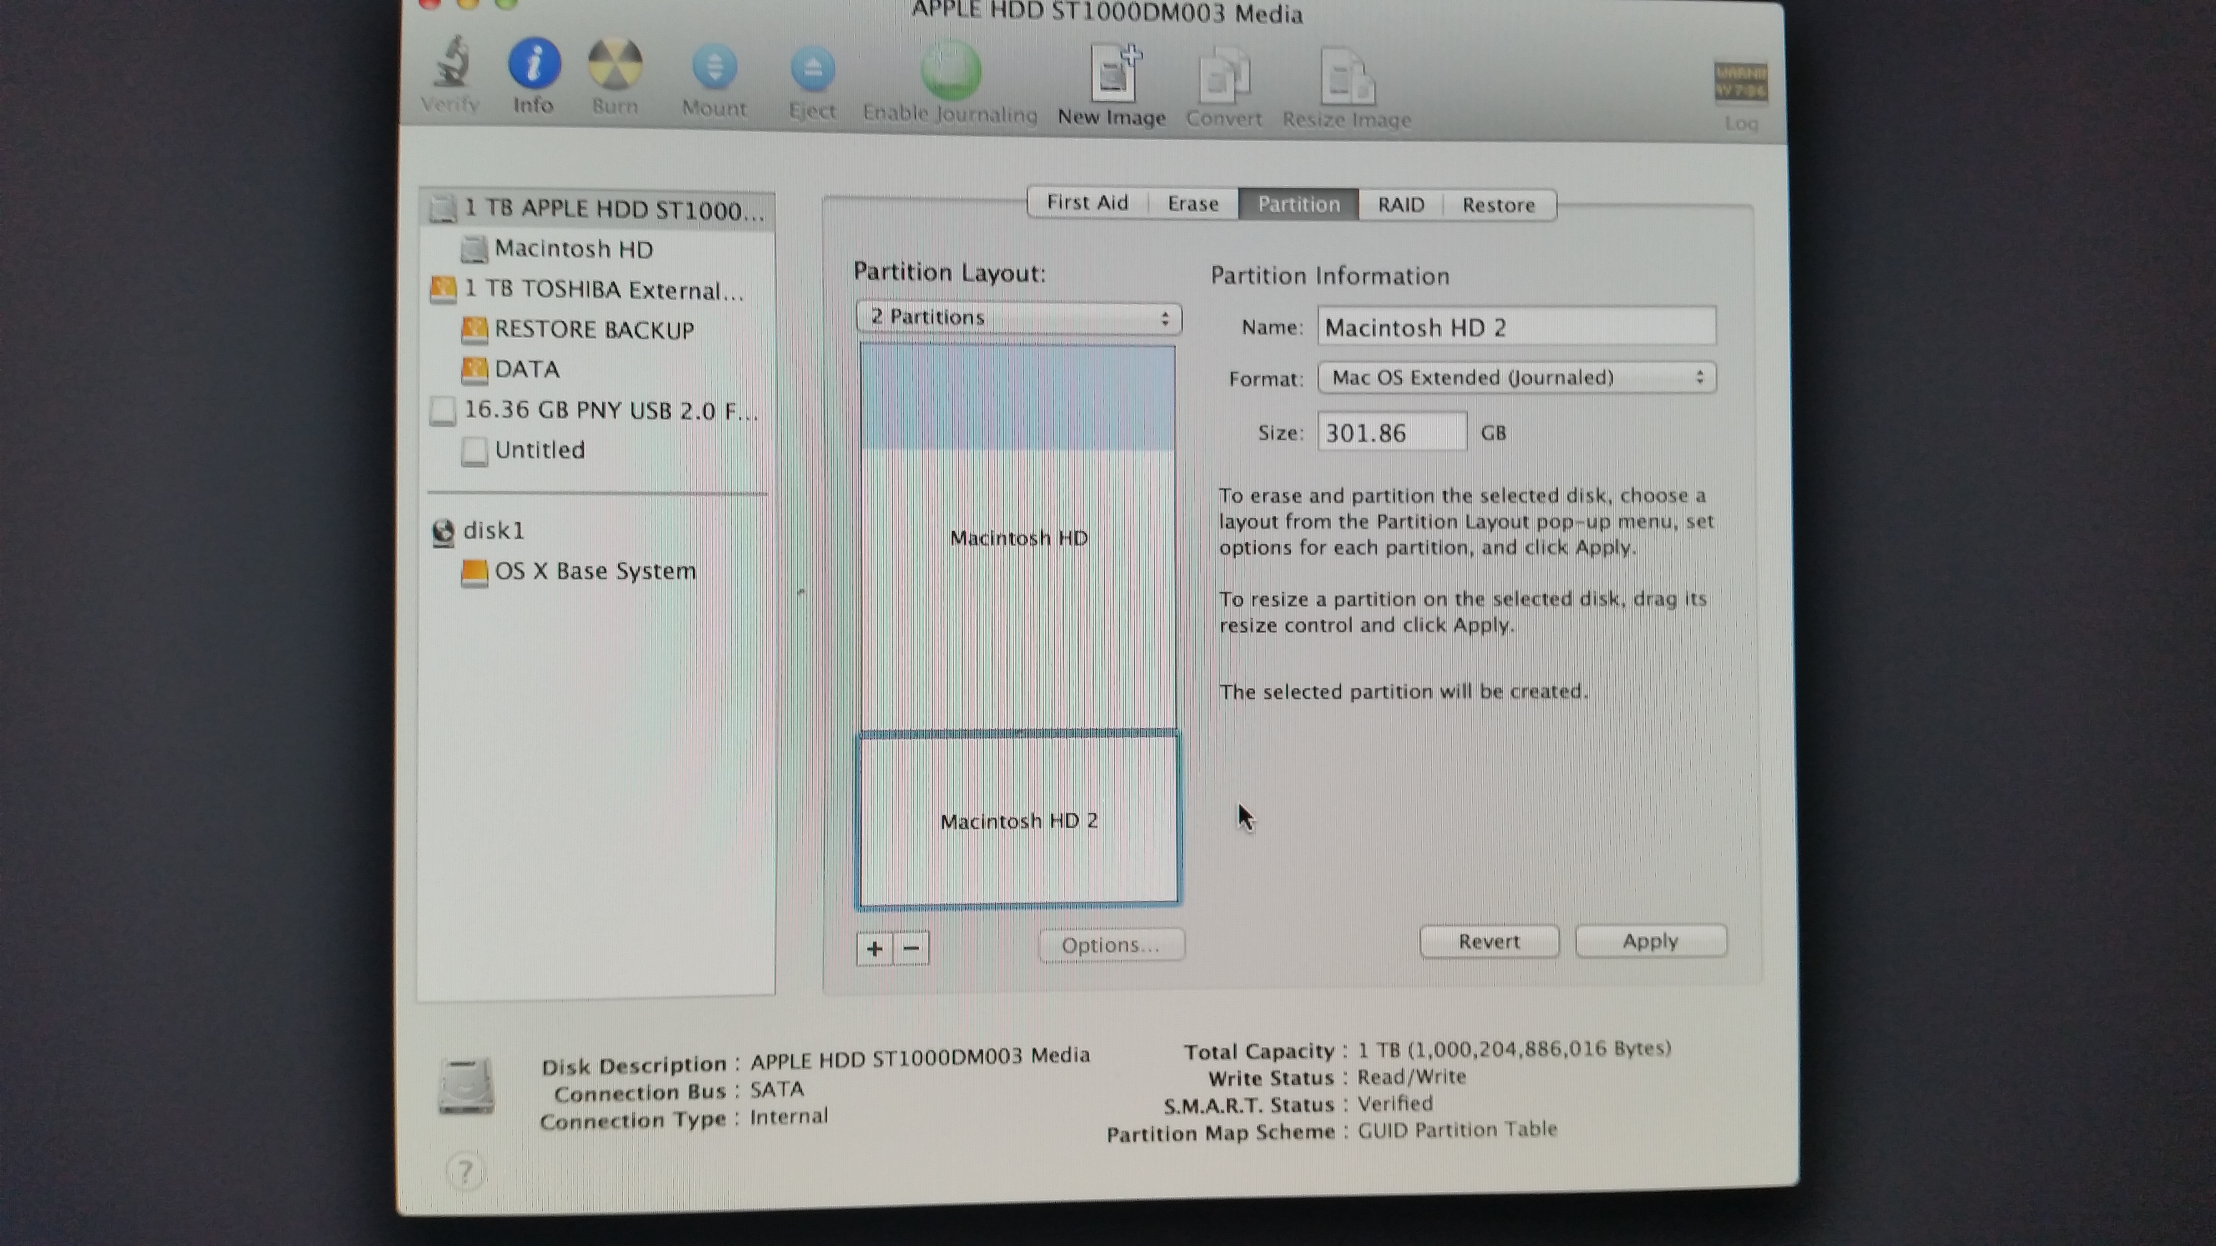Open the 2 Partitions layout dropdown
Viewport: 2216px width, 1246px height.
1019,317
